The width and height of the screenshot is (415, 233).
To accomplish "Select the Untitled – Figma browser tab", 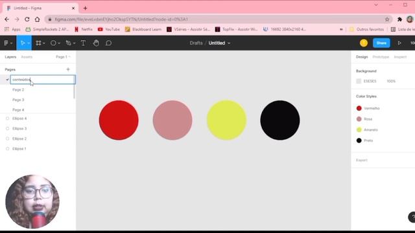I will (x=40, y=8).
